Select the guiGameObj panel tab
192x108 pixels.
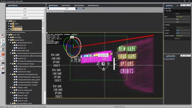click(x=170, y=56)
